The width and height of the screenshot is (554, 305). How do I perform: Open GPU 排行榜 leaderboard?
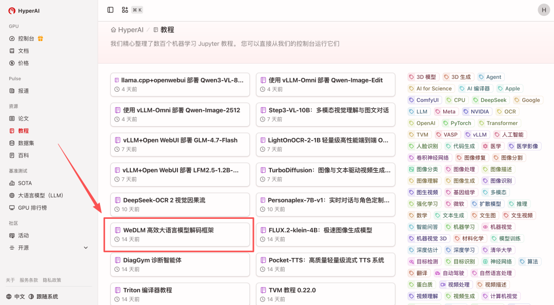(x=32, y=208)
